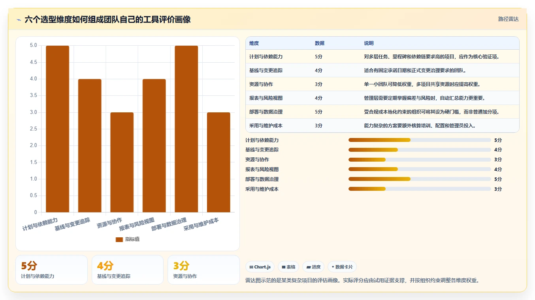Image resolution: width=535 pixels, height=300 pixels.
Task: Select the 部署与数据治理 table row cell
Action: (266, 112)
